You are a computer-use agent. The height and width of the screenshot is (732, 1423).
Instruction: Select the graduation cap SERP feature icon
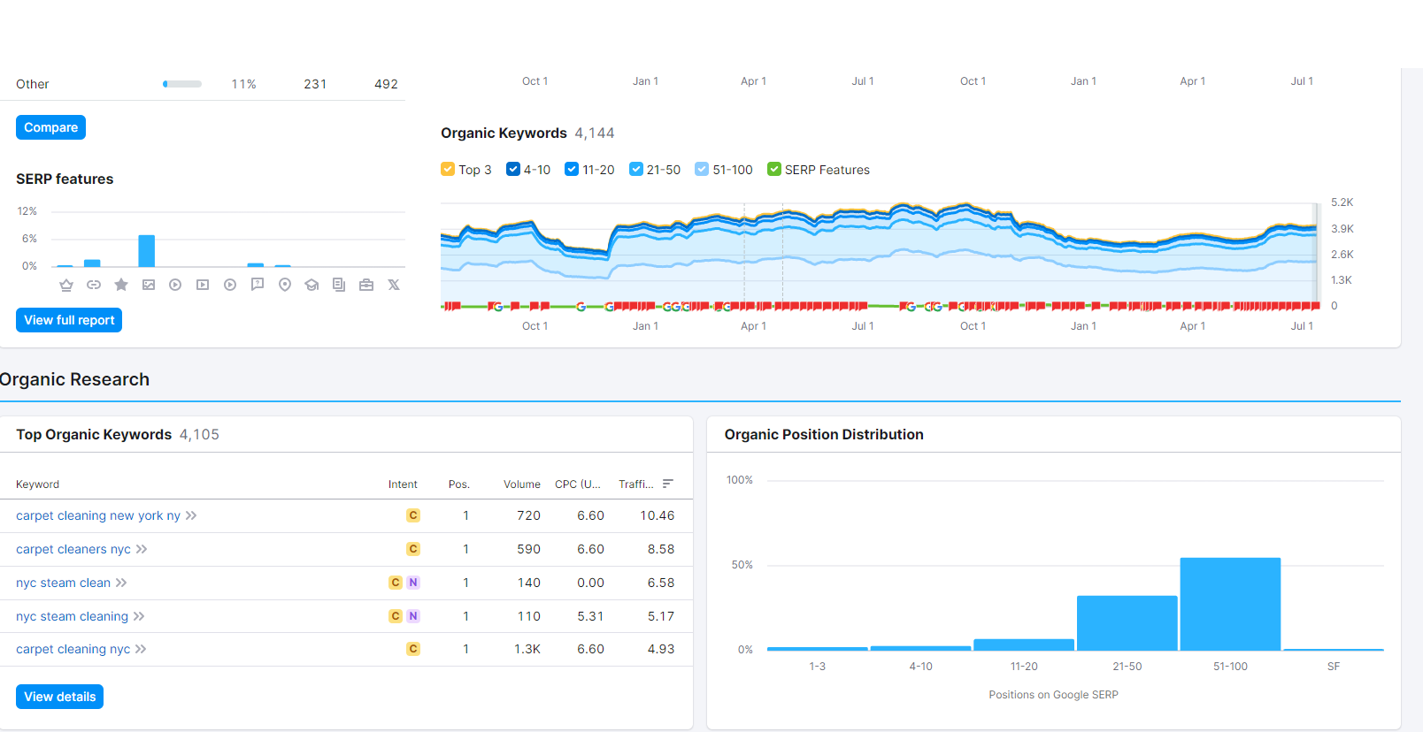(x=312, y=285)
